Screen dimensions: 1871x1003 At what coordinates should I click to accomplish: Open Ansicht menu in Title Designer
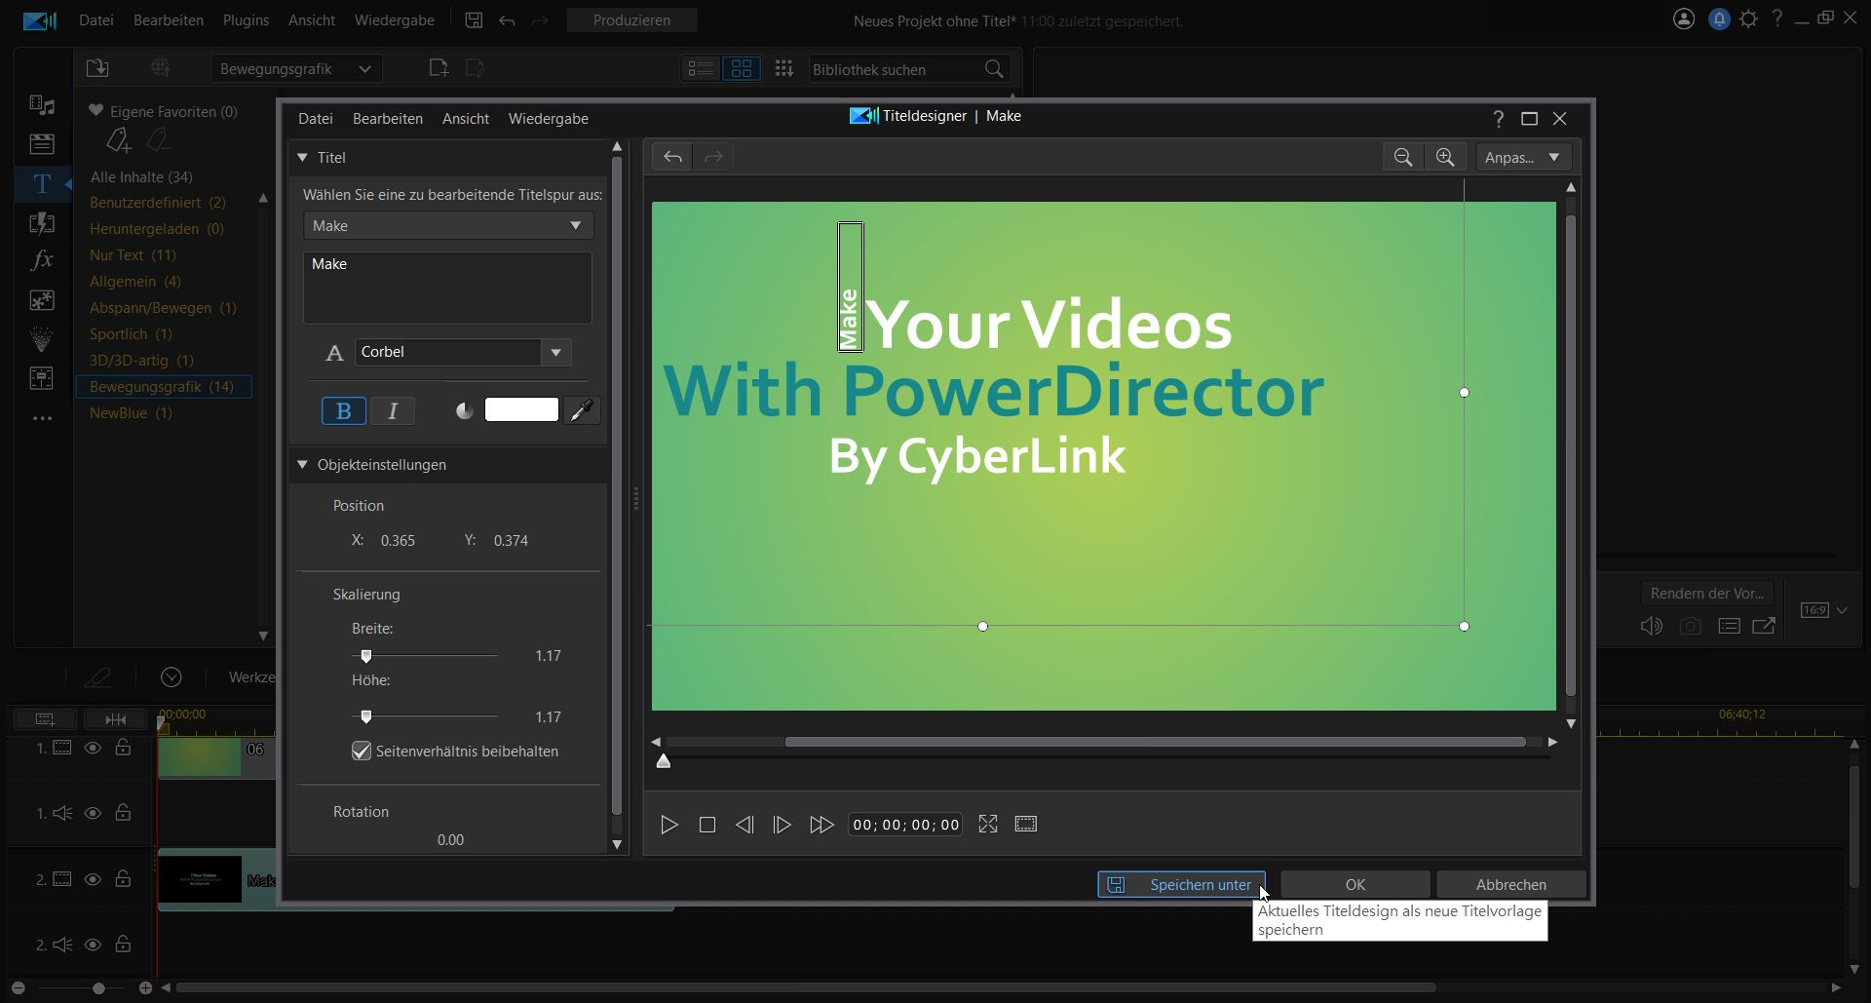(x=466, y=118)
